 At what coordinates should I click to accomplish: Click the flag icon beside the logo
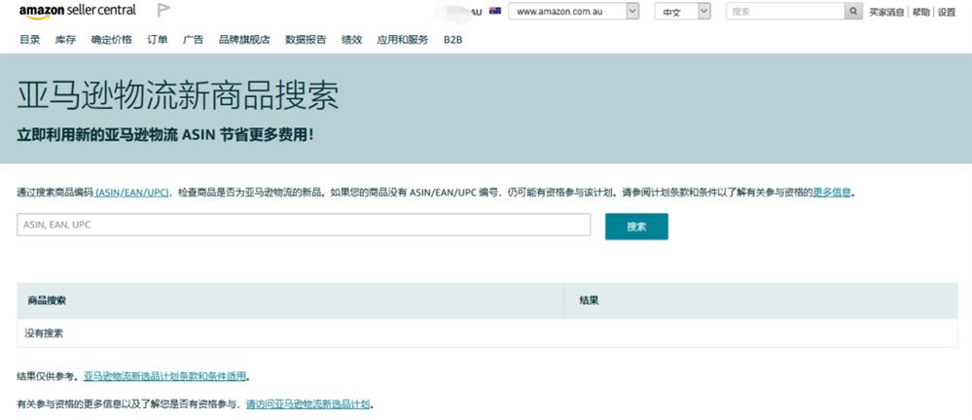coord(163,10)
